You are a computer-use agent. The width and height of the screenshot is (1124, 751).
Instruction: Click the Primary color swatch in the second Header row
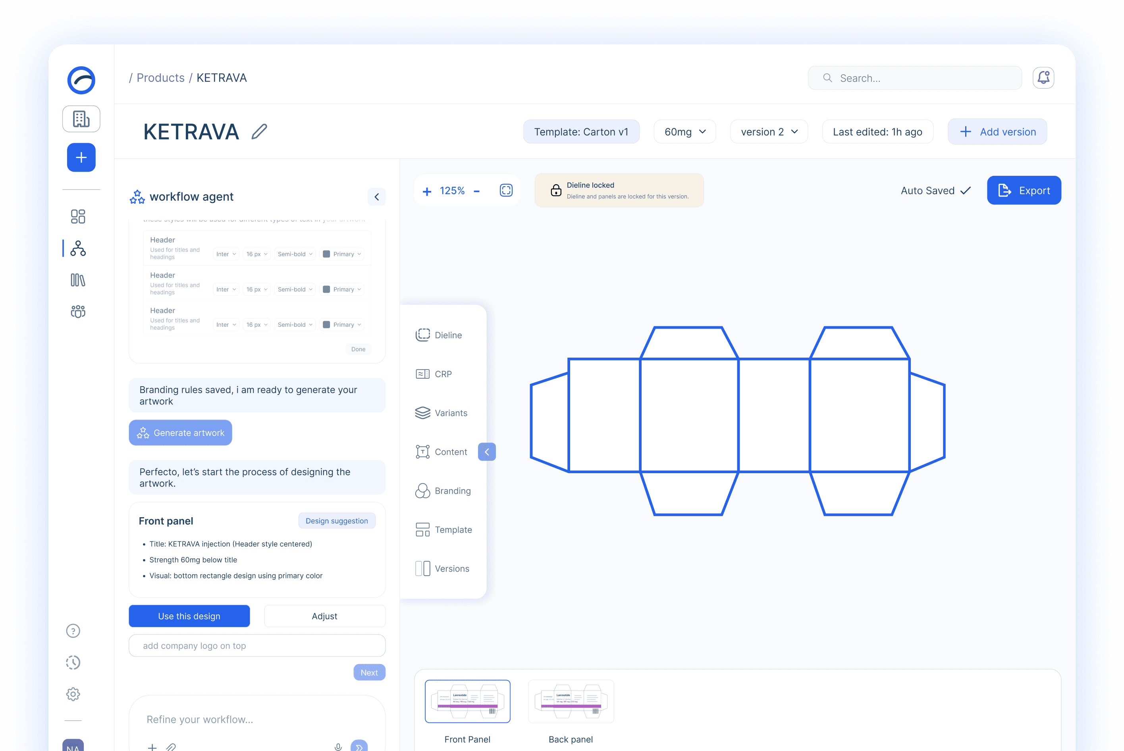(326, 289)
